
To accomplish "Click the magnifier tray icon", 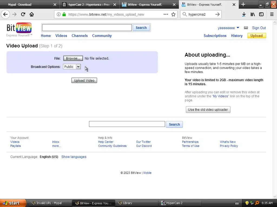I will (x=257, y=203).
